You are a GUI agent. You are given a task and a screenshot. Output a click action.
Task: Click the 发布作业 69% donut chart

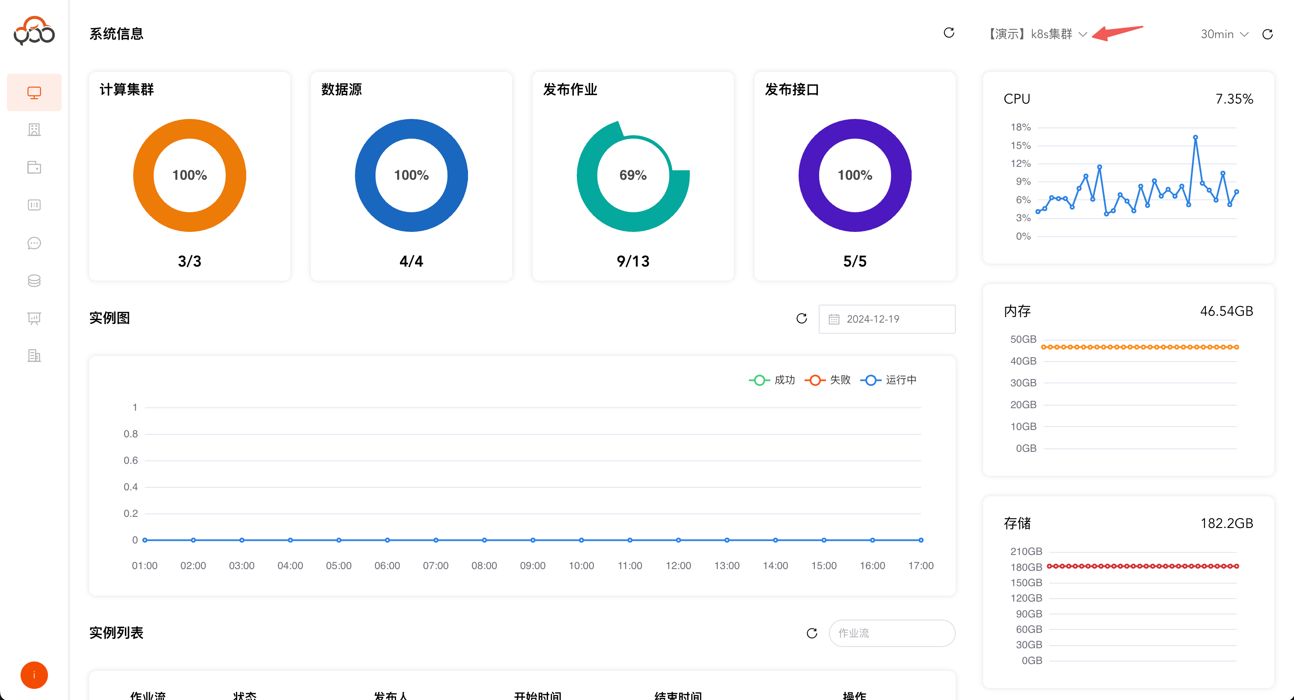click(633, 175)
